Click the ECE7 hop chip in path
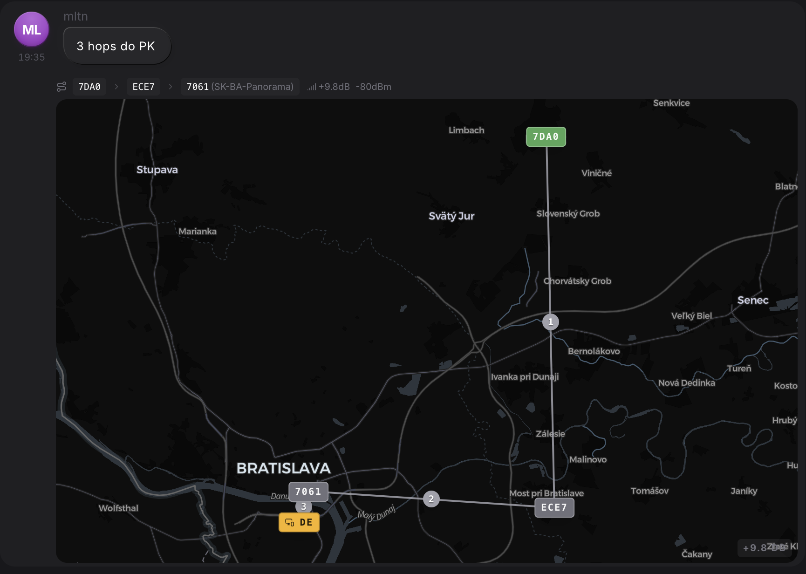Image resolution: width=806 pixels, height=574 pixels. point(143,87)
